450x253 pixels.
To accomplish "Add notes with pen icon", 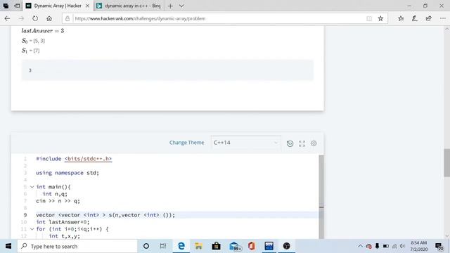I will (x=415, y=18).
